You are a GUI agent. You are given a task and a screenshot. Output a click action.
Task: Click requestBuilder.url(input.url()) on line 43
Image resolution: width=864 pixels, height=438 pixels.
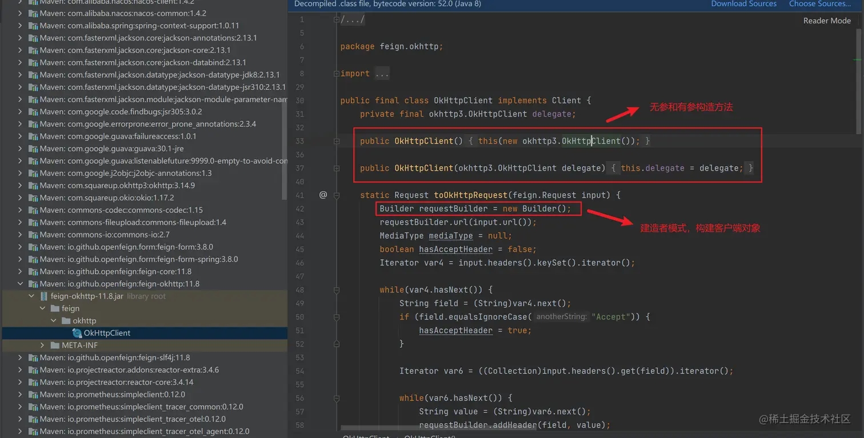(458, 222)
